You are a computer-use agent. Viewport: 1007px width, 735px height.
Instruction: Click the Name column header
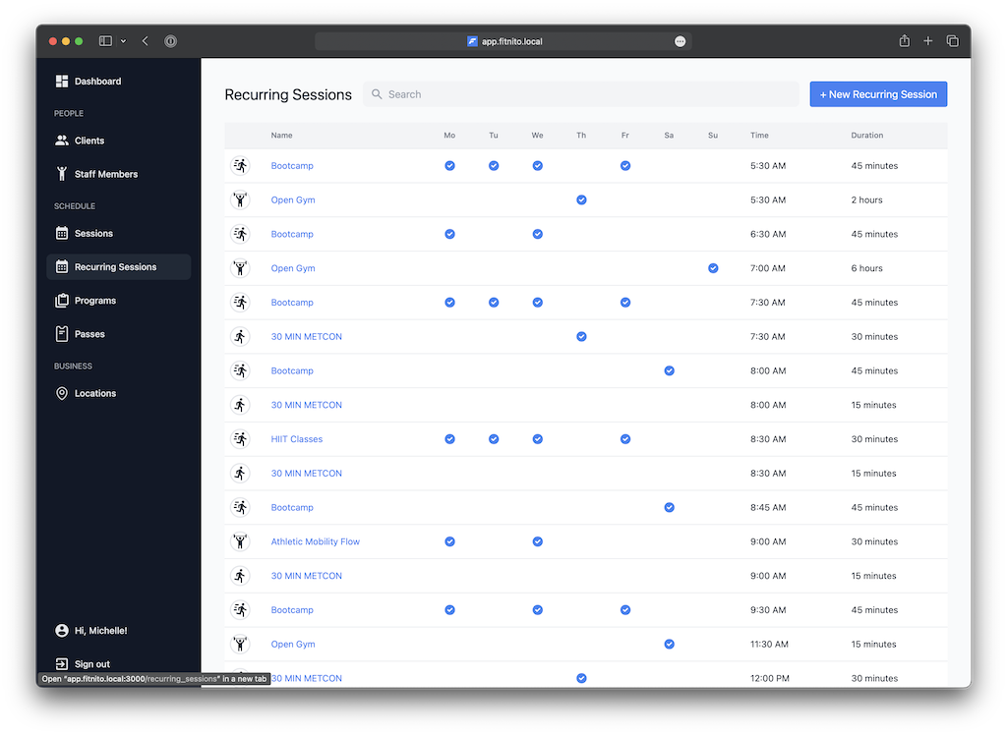click(x=281, y=136)
